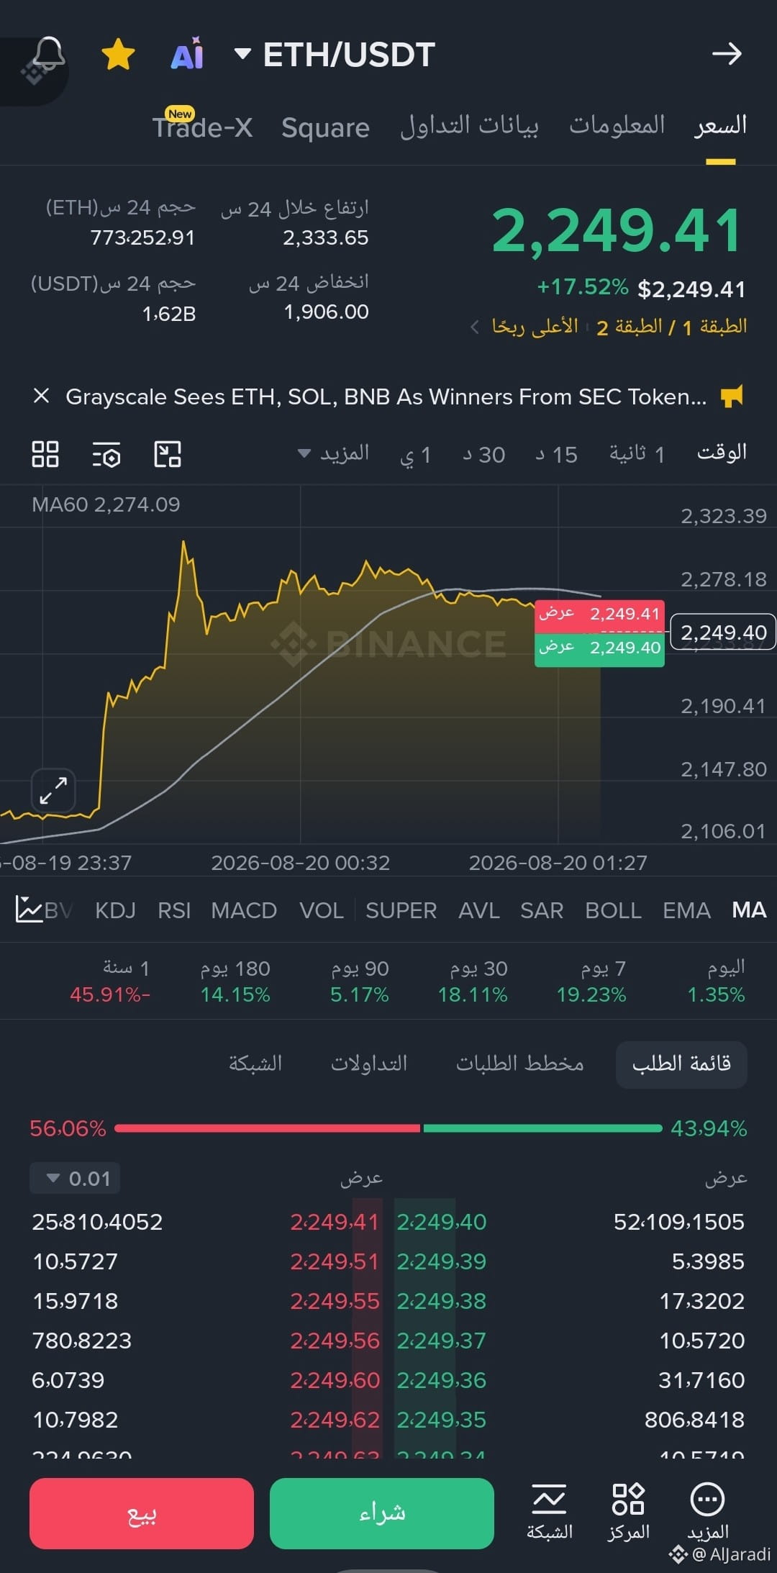
Task: Expand the المزيد time interval dropdown
Action: [x=334, y=453]
